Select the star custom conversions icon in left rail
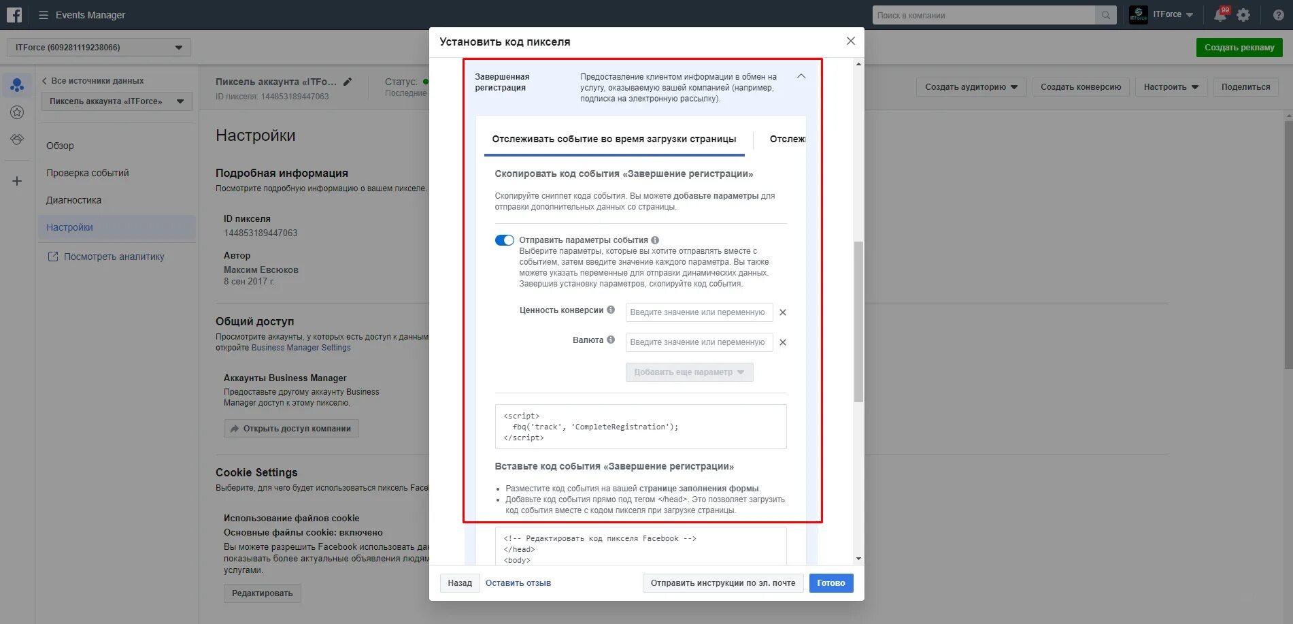 point(17,112)
